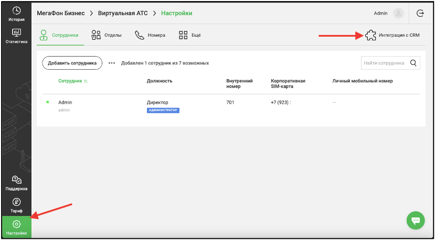The height and width of the screenshot is (240, 435).
Task: Open Настройки in the sidebar
Action: click(x=16, y=227)
